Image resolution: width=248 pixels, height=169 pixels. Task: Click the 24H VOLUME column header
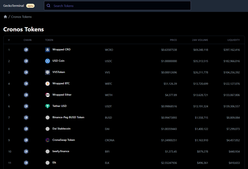pyautogui.click(x=200, y=40)
